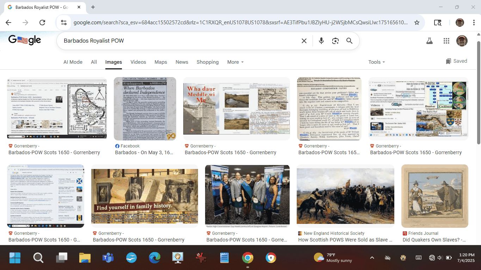The width and height of the screenshot is (481, 270).
Task: Click the voice search microphone icon
Action: 321,41
